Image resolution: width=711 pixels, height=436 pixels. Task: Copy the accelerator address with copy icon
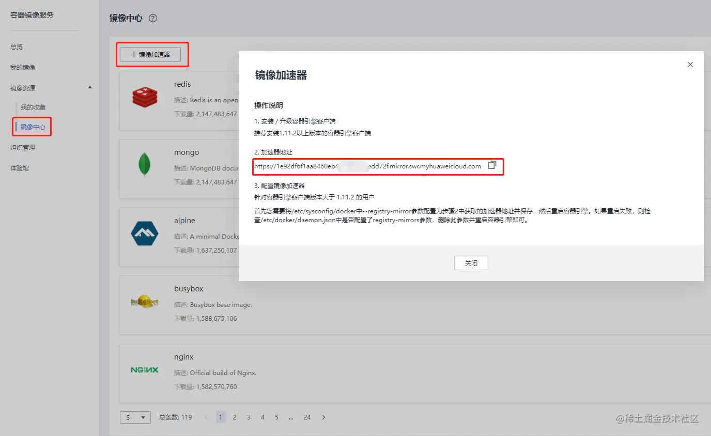(x=492, y=165)
